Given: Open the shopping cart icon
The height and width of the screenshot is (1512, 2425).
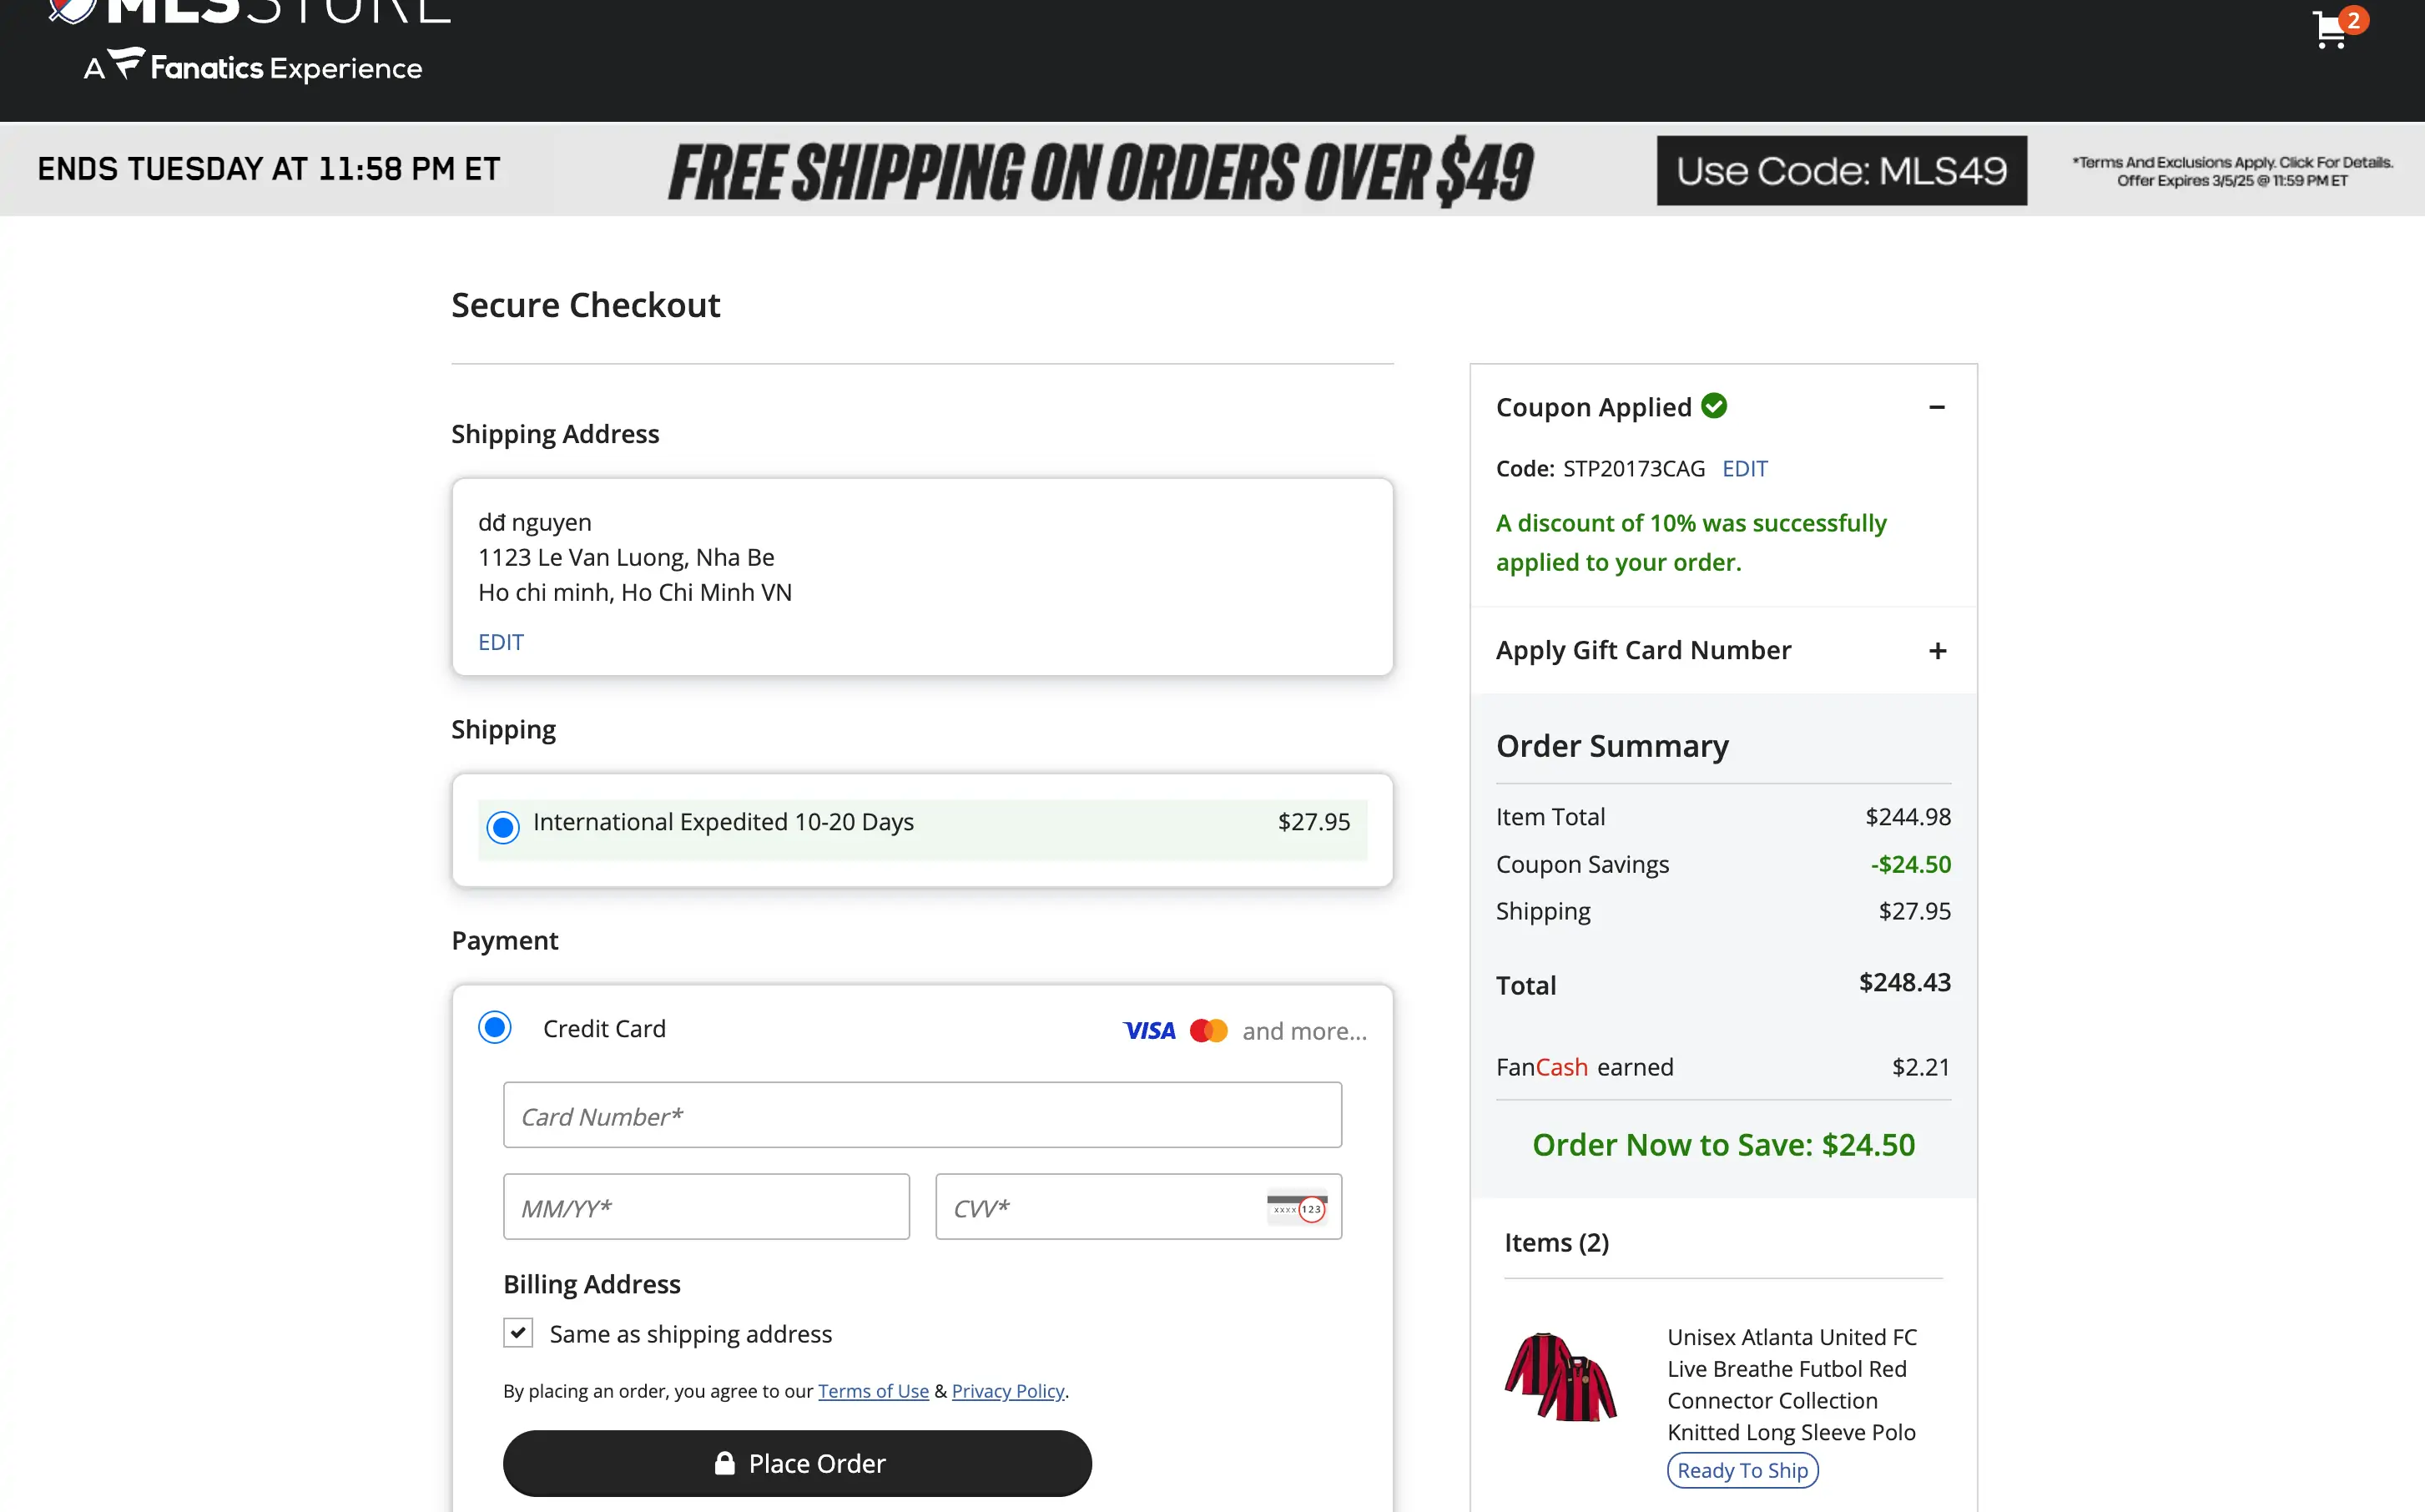Looking at the screenshot, I should (x=2331, y=30).
